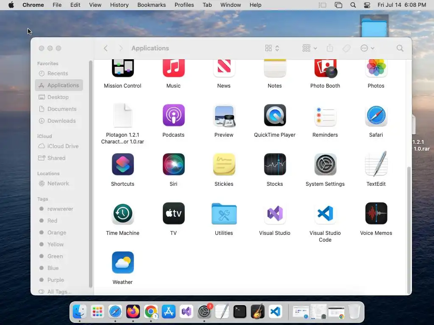The width and height of the screenshot is (434, 325).
Task: Select the Blue tag
Action: 59,268
